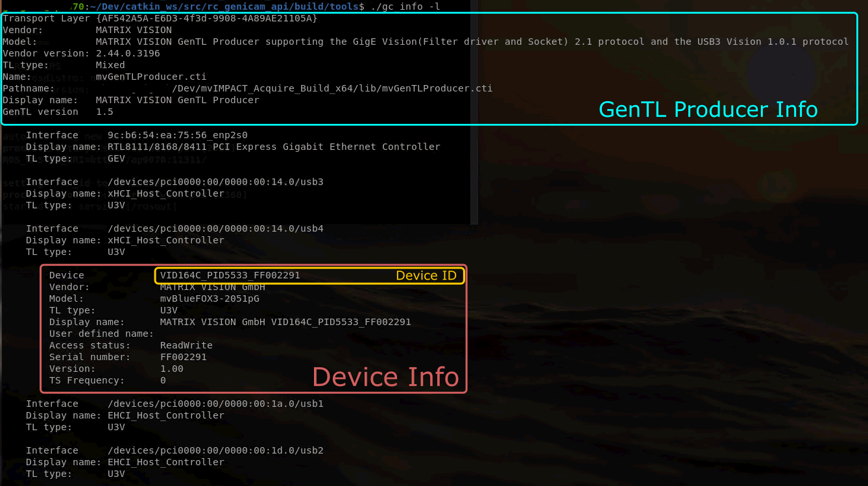This screenshot has height=486, width=868.
Task: Click the 'U3V' TL type under usb1
Action: point(116,427)
